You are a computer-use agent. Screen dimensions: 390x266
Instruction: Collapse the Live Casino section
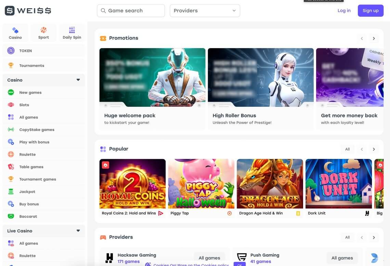click(x=78, y=231)
